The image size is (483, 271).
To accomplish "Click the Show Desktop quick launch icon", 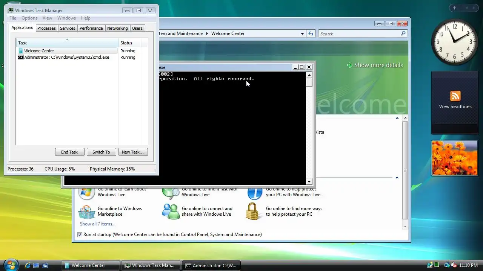I will 36,265.
